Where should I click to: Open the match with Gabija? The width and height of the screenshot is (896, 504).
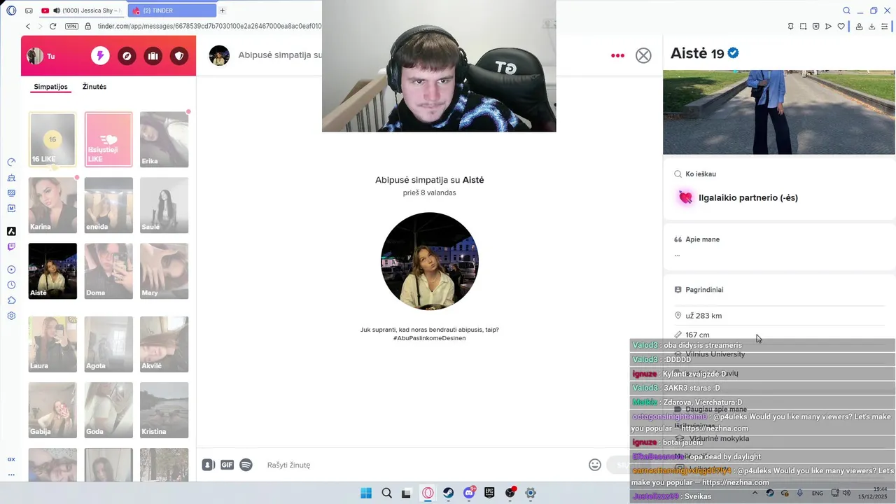point(52,409)
